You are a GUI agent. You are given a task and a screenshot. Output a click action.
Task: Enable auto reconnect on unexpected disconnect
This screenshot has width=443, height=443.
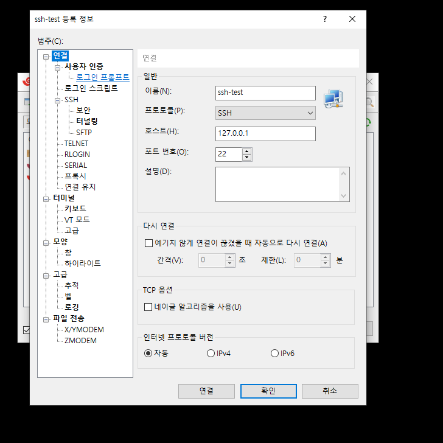tap(148, 243)
